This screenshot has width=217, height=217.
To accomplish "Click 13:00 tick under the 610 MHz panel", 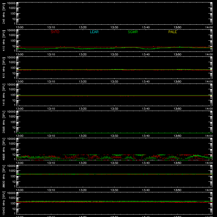I will pyautogui.click(x=20, y=82).
